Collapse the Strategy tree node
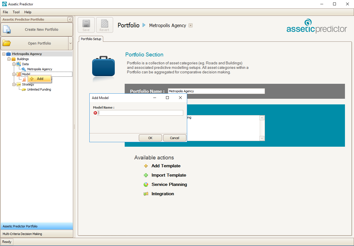This screenshot has width=354, height=246. coord(14,84)
